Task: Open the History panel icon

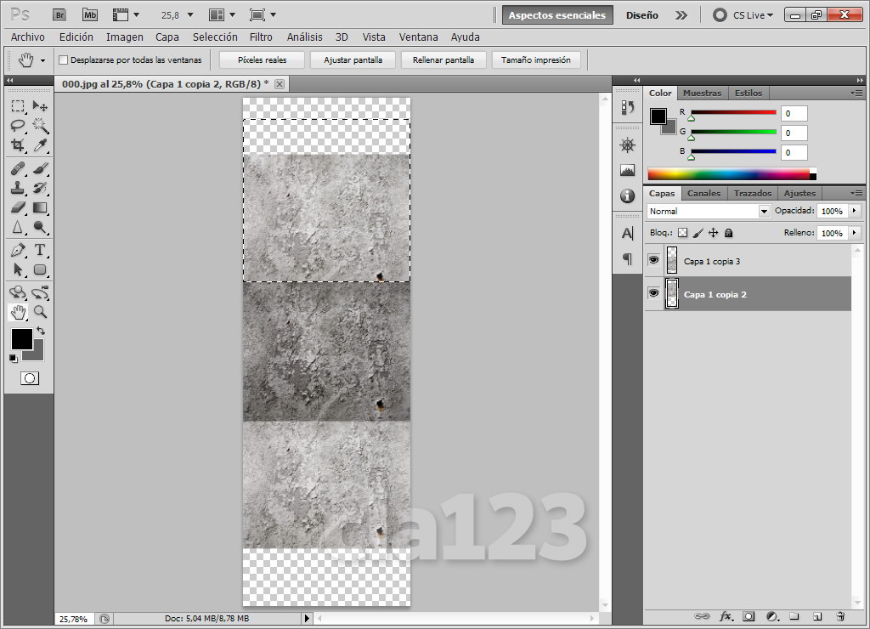Action: 628,107
